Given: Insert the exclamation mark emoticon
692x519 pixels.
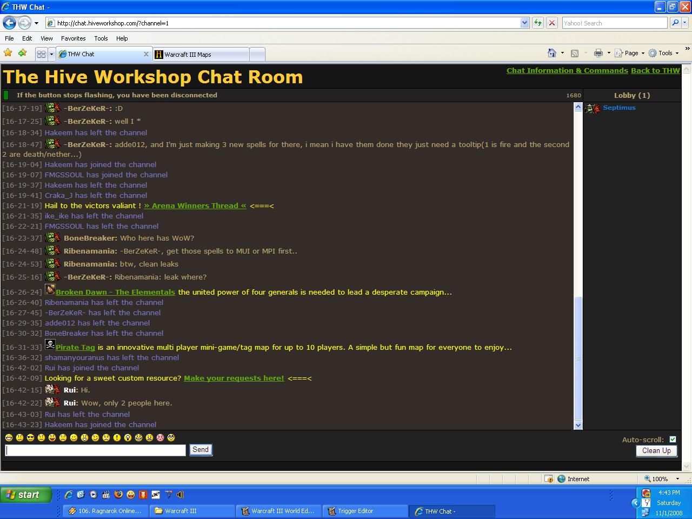Looking at the screenshot, I should pyautogui.click(x=117, y=437).
